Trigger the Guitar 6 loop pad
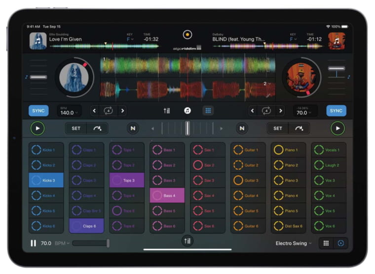Viewport: 375px width, 274px height. click(x=248, y=226)
